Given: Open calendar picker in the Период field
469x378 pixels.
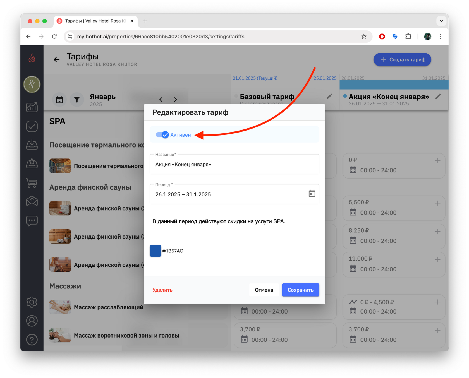Looking at the screenshot, I should click(312, 194).
